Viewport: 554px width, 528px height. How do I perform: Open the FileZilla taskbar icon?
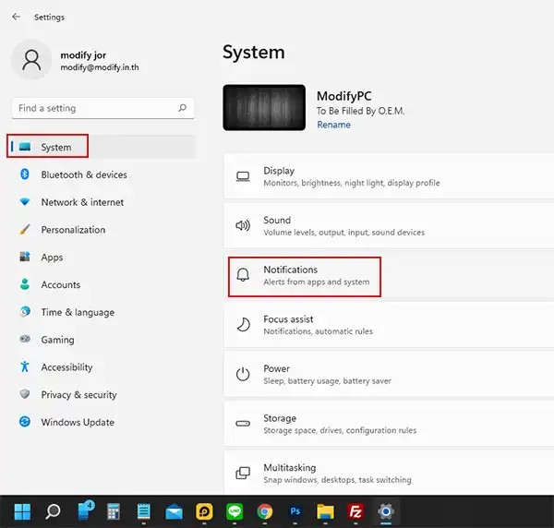click(355, 510)
